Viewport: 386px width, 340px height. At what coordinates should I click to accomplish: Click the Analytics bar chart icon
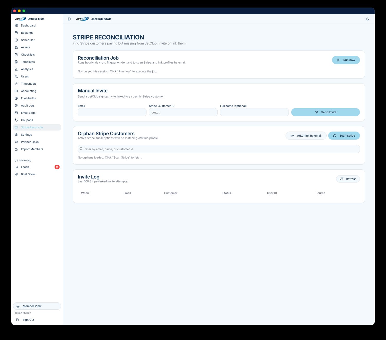click(x=16, y=69)
